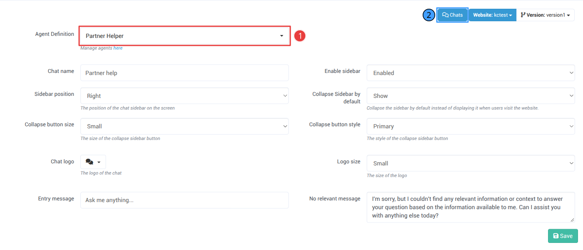The image size is (583, 250).
Task: Open the Sidebar position dropdown
Action: [184, 96]
